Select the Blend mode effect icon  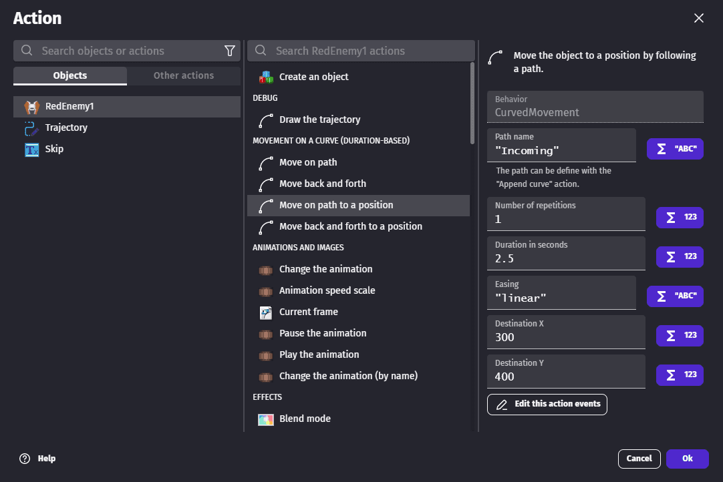266,419
